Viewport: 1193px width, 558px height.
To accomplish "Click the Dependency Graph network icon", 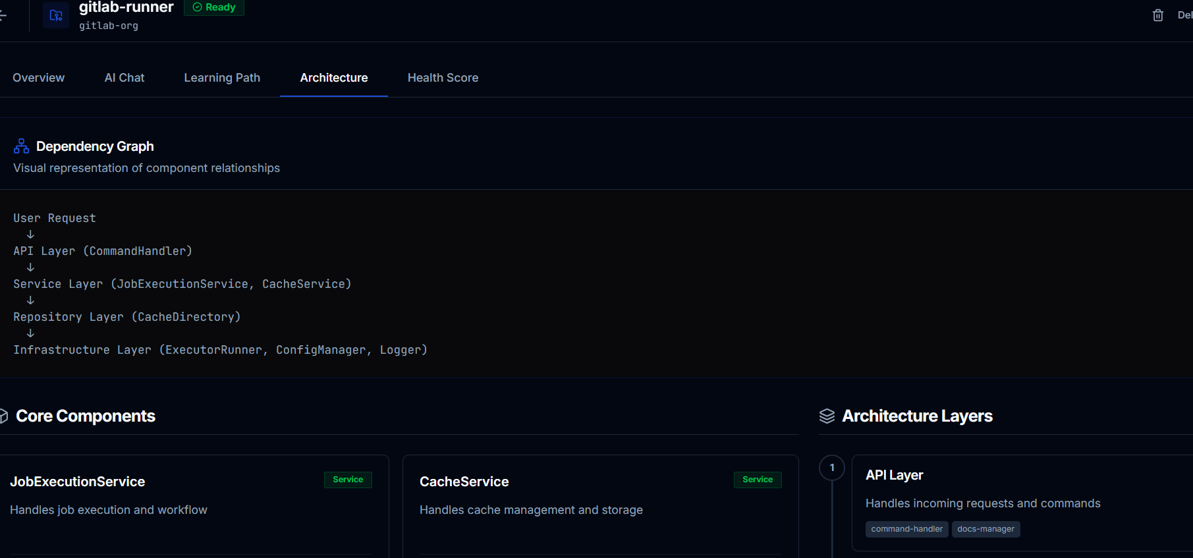I will click(x=21, y=146).
